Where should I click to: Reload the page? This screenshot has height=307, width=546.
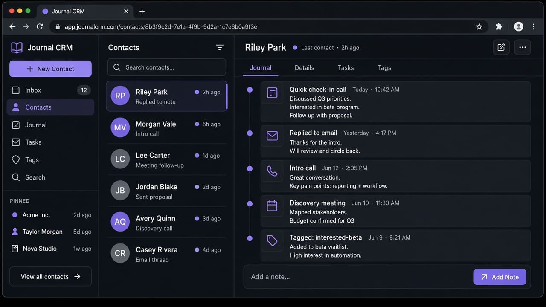(x=40, y=26)
